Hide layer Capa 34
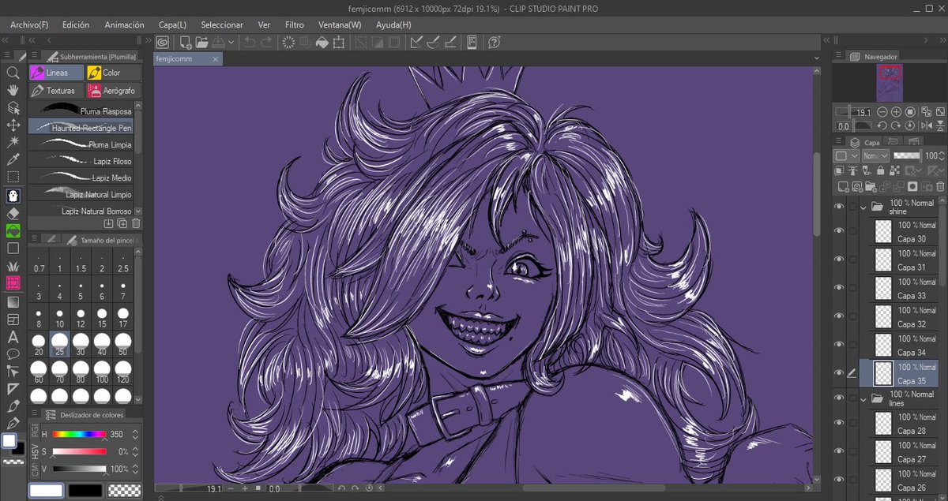The height and width of the screenshot is (501, 948). tap(840, 344)
